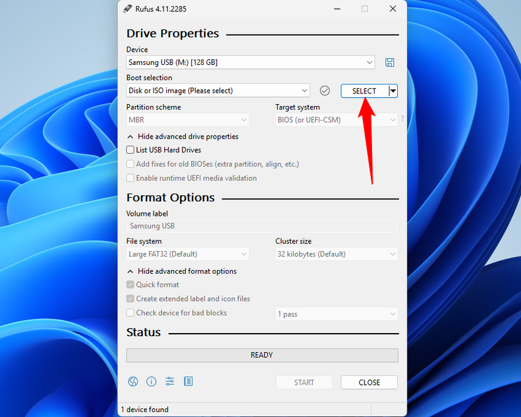Open the language selection globe icon
The width and height of the screenshot is (521, 417).
[133, 381]
